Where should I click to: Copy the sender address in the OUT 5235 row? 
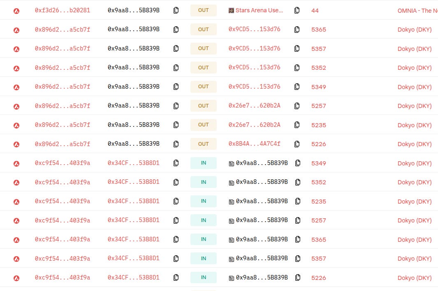[176, 125]
